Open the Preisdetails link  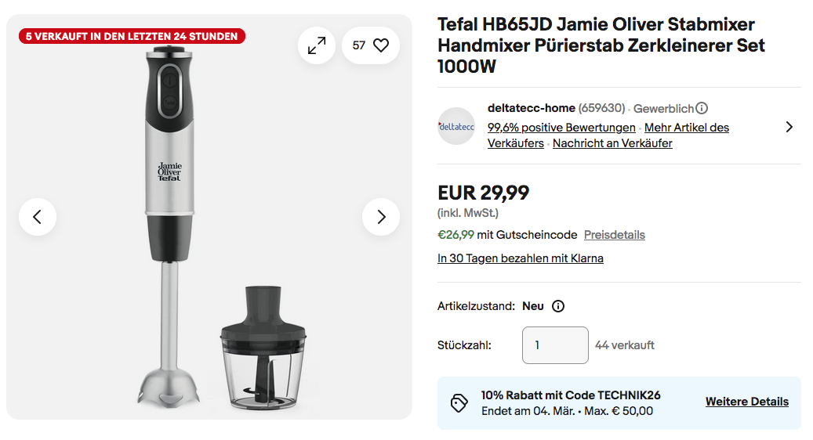(x=615, y=235)
